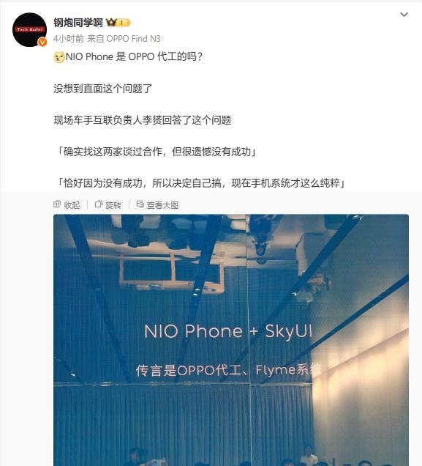Click the quote starting 恰好因为没有成功
422x466 pixels.
coord(200,183)
